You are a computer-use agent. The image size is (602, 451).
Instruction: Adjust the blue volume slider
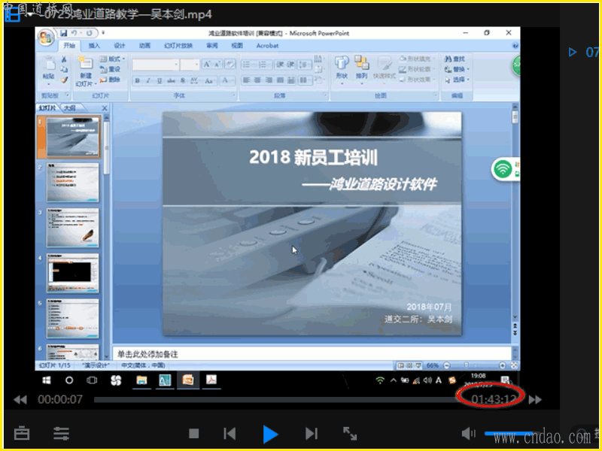pyautogui.click(x=511, y=434)
